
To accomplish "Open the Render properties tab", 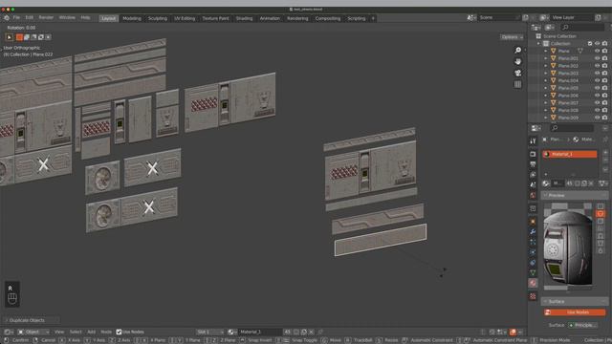I will pyautogui.click(x=533, y=154).
